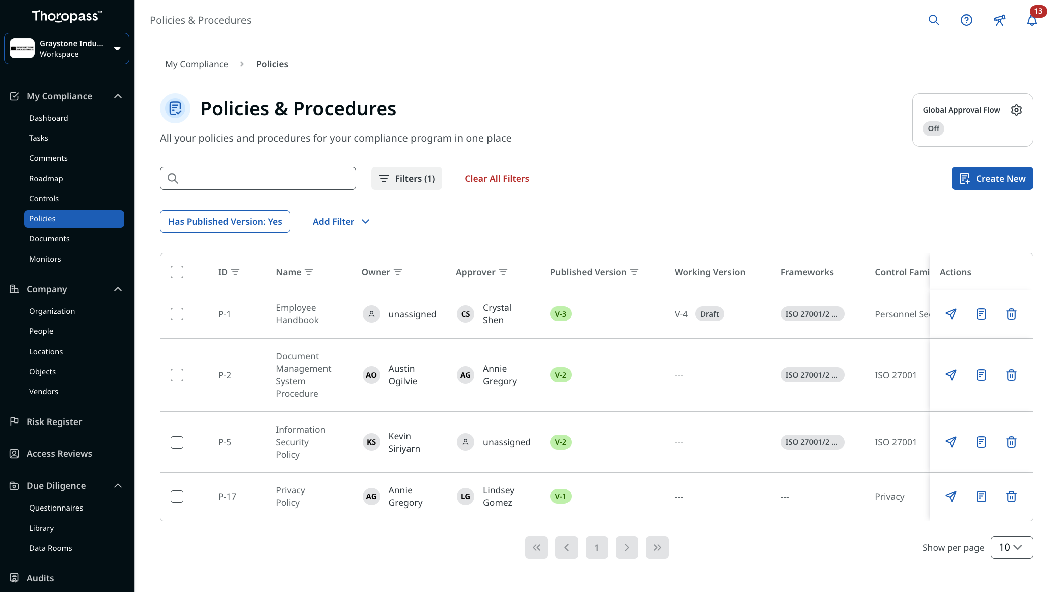Click trash icon for P-2 row
The width and height of the screenshot is (1057, 592).
point(1011,375)
